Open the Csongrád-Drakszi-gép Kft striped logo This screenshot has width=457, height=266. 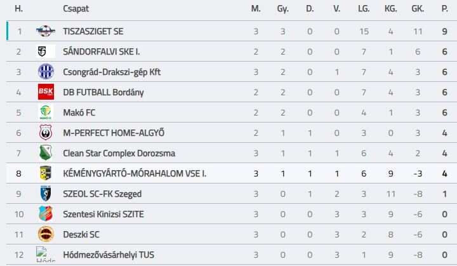coord(46,72)
